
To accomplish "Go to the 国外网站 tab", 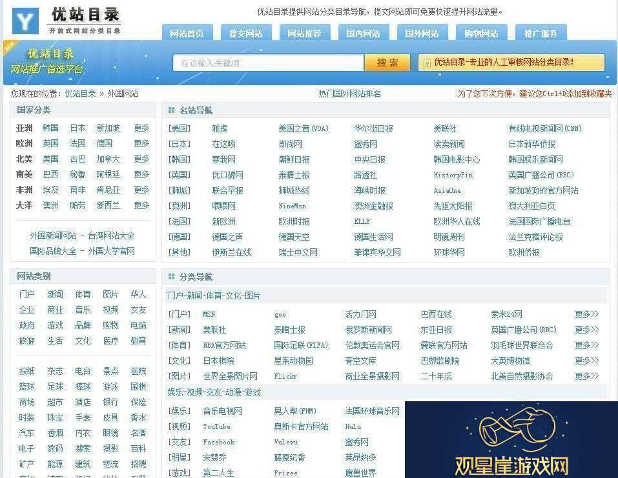I will pyautogui.click(x=422, y=34).
